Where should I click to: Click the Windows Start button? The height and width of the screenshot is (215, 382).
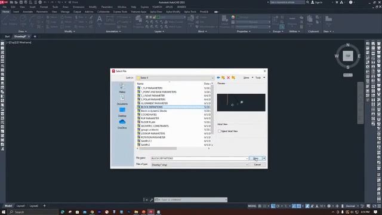4,212
